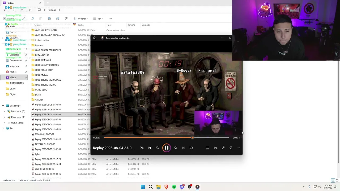Open TIKTOK LISTOS in the navigation pane
The image size is (340, 191).
pos(16,83)
